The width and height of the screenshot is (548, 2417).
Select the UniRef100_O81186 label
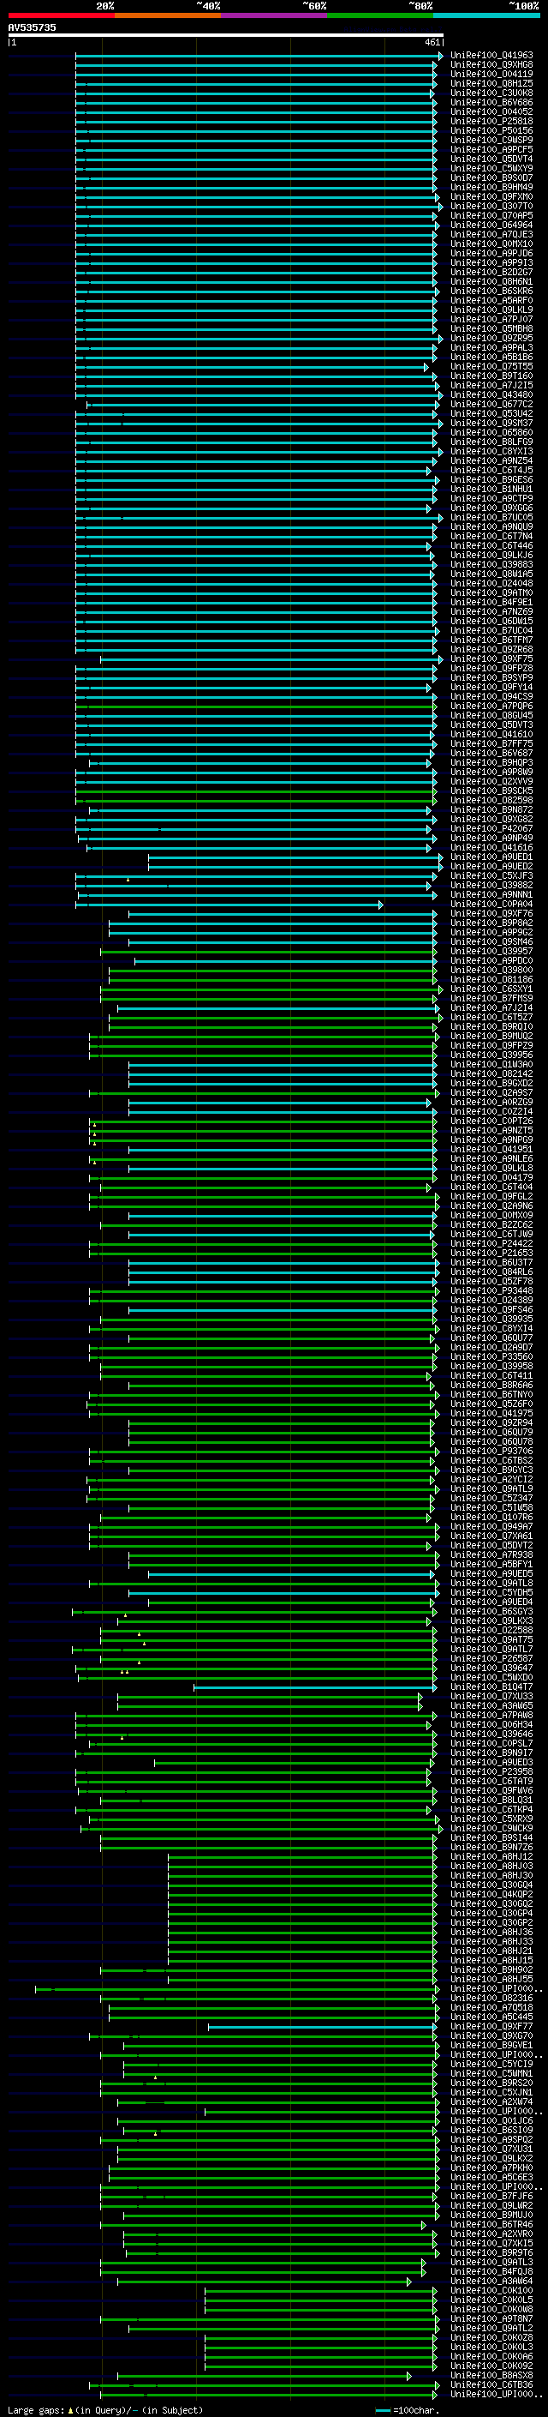[491, 979]
